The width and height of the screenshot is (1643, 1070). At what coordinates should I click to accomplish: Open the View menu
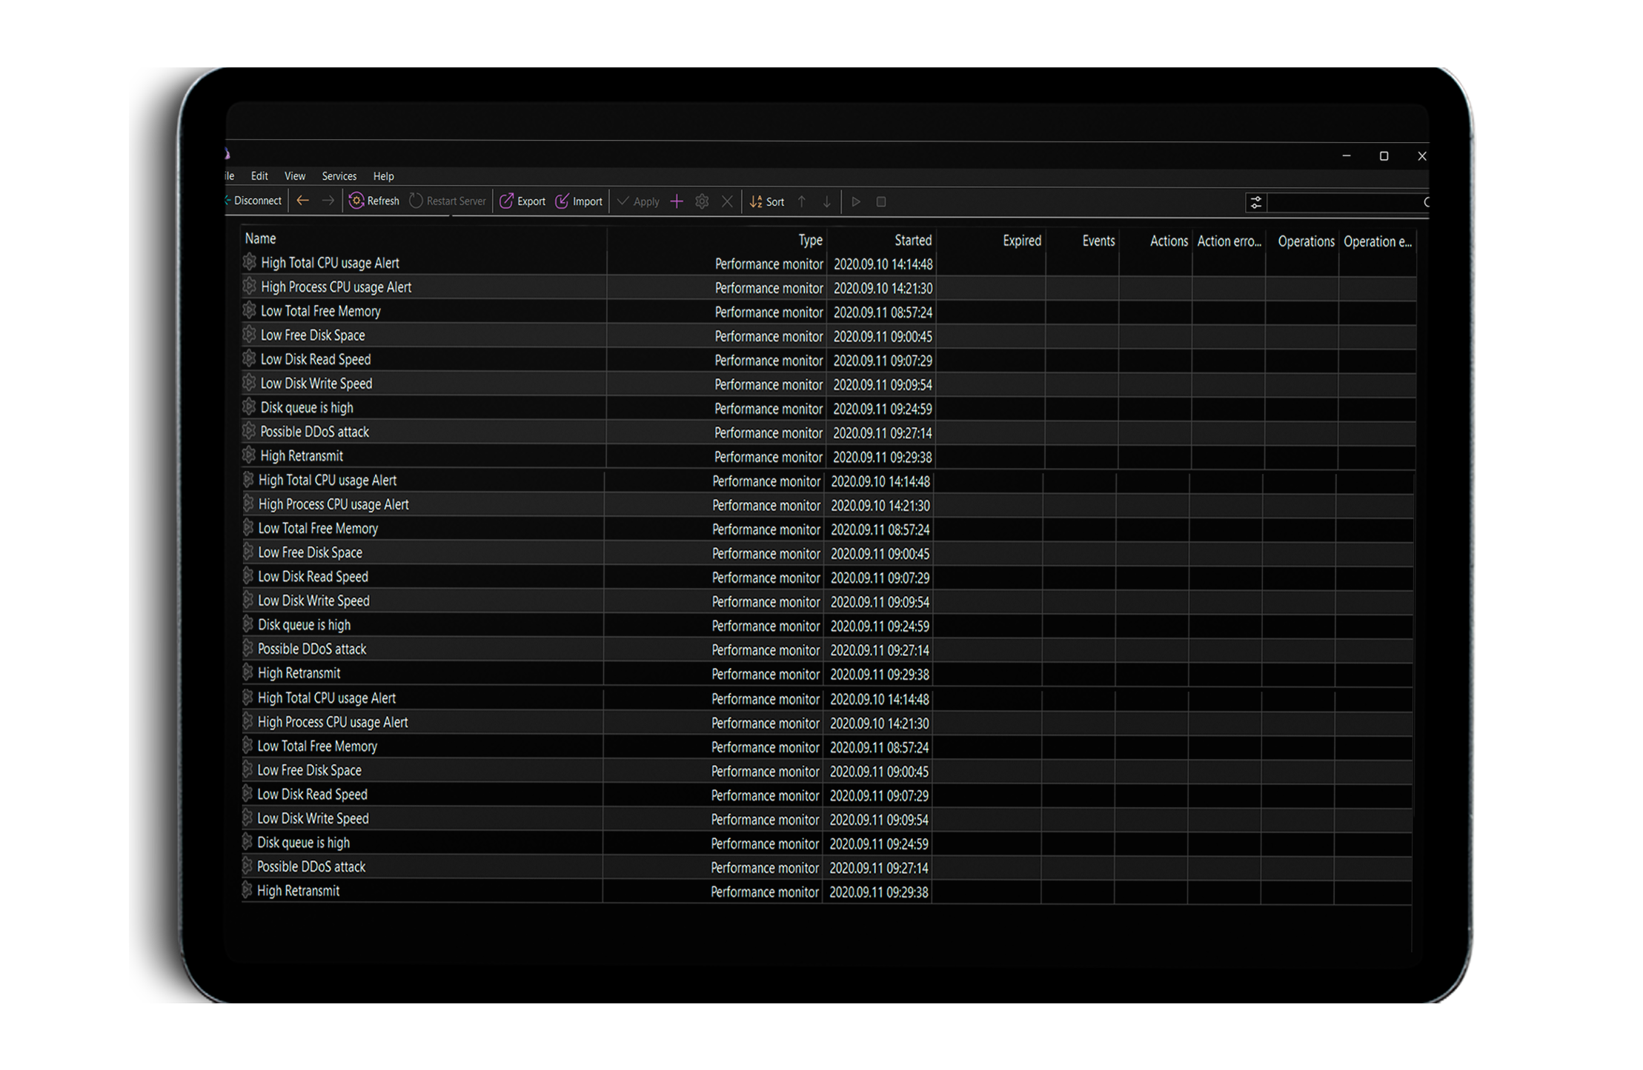pos(295,176)
